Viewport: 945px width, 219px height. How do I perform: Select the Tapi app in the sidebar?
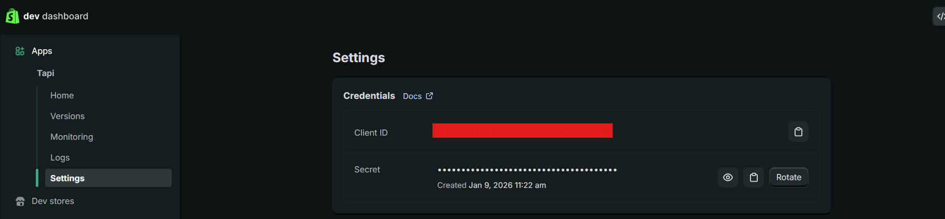click(x=46, y=73)
